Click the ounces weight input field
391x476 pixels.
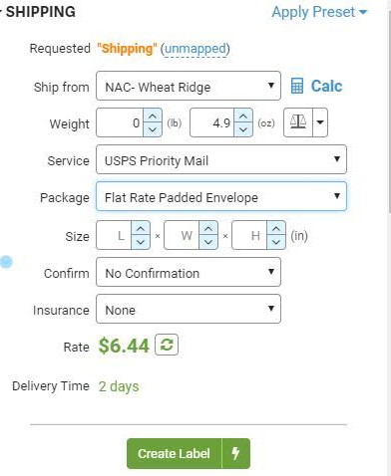point(212,122)
